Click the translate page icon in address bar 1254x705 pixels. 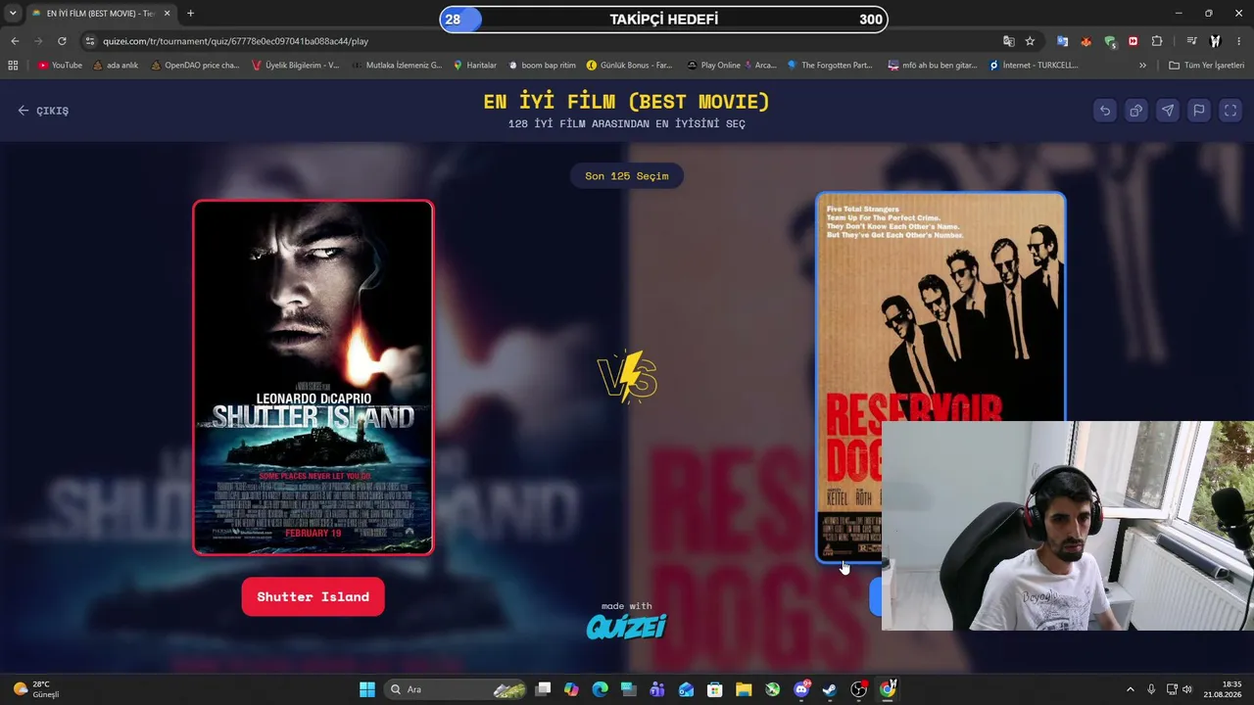[1009, 41]
